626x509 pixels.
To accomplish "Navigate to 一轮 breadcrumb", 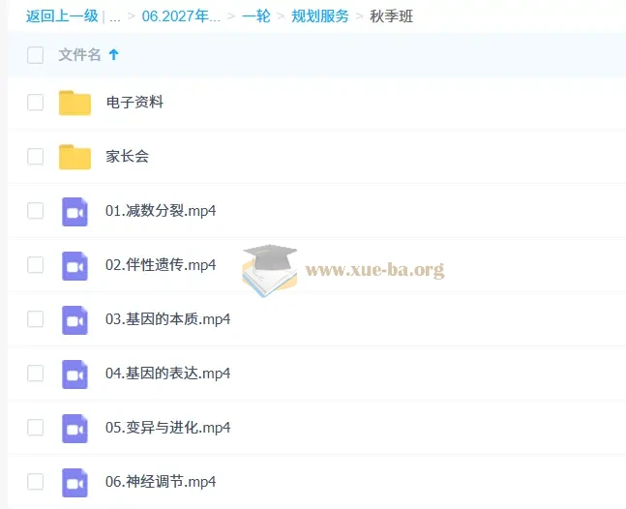I will click(x=255, y=16).
